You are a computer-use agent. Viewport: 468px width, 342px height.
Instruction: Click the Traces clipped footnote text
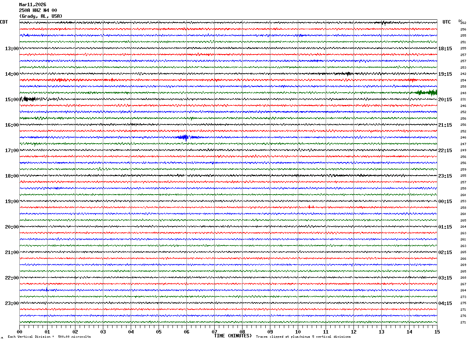303,337
